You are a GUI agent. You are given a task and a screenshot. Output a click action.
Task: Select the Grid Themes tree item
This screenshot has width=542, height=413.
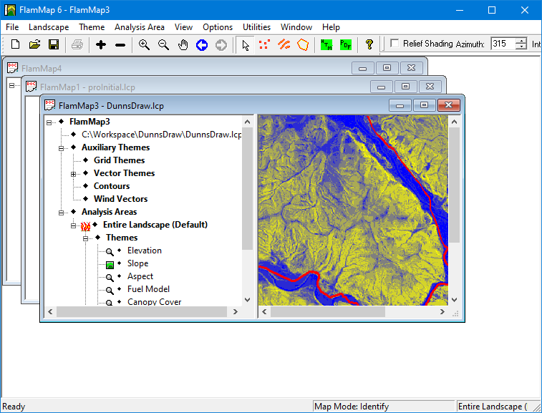tap(120, 160)
